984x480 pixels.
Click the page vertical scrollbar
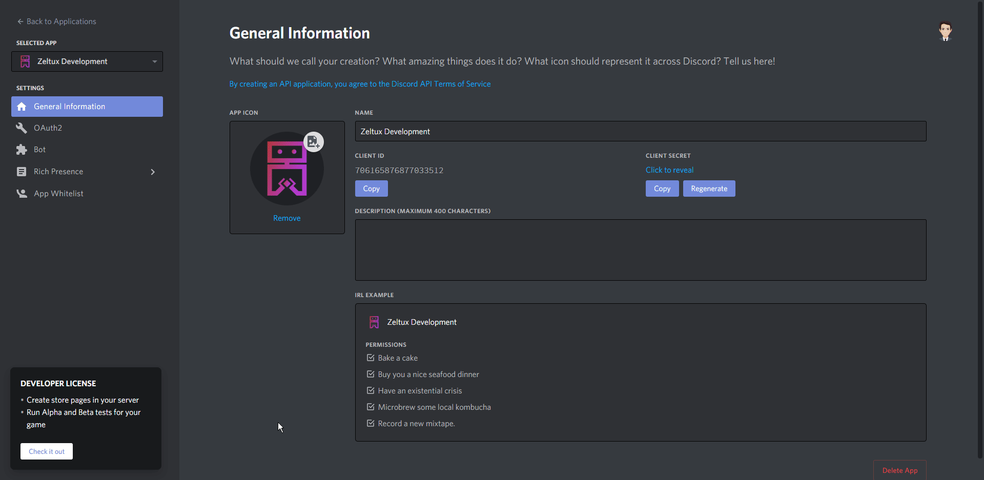click(x=980, y=229)
